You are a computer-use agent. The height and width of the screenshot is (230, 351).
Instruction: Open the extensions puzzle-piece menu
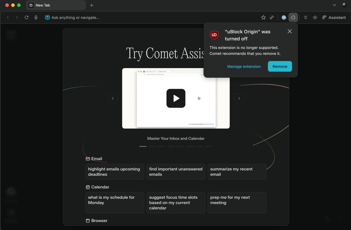293,18
